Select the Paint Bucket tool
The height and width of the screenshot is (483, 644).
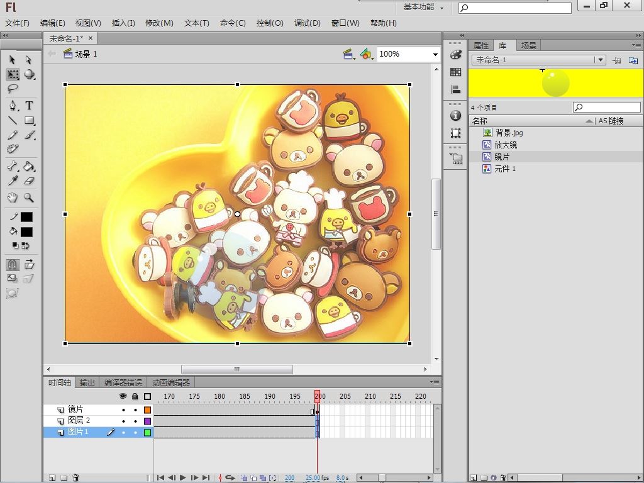click(29, 166)
